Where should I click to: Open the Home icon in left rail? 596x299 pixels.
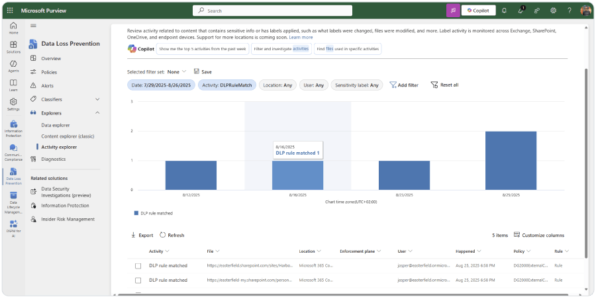click(x=13, y=28)
